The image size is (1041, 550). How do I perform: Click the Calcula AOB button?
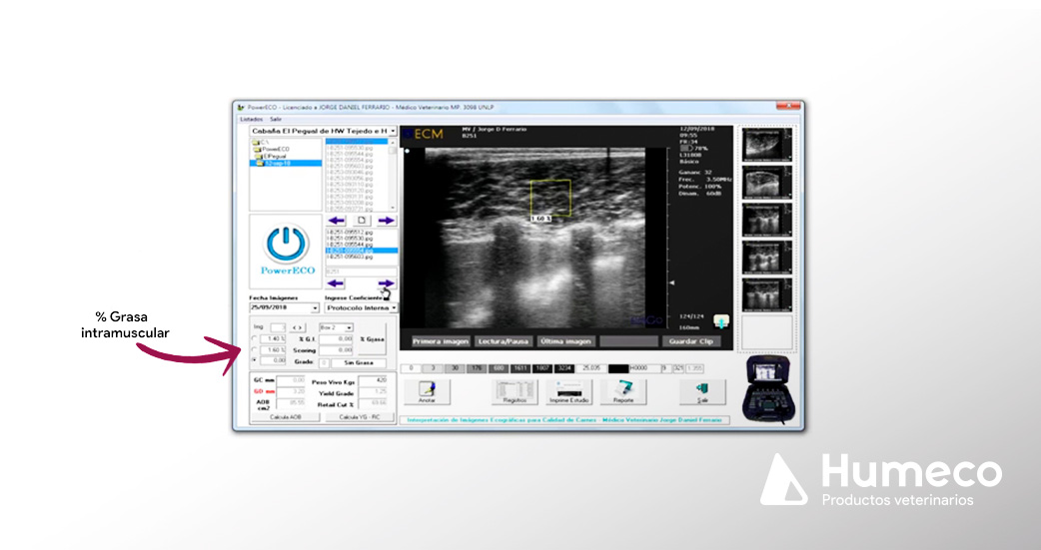point(286,417)
